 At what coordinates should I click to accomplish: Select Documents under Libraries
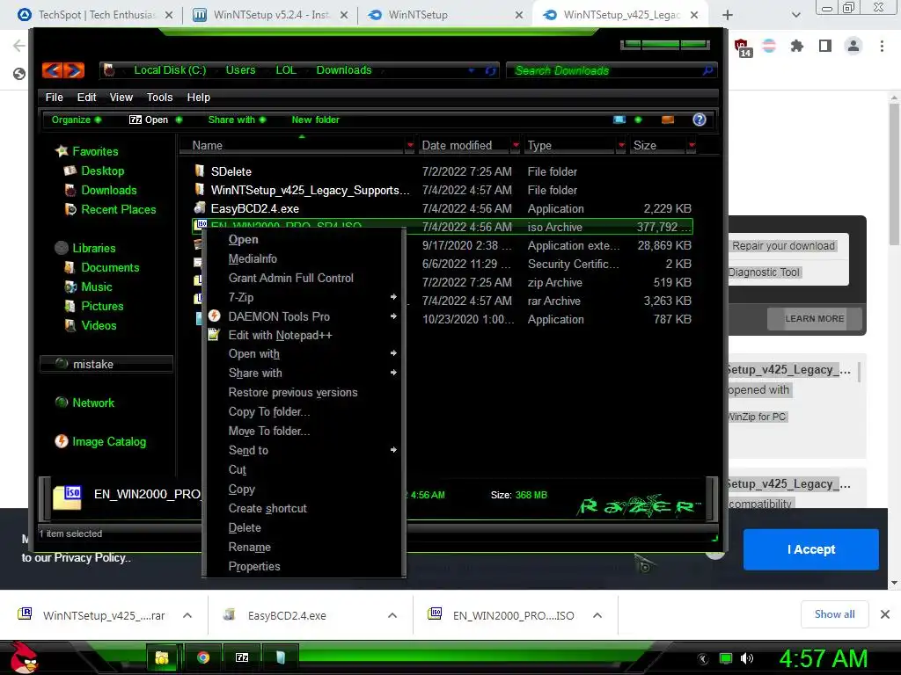pyautogui.click(x=110, y=267)
